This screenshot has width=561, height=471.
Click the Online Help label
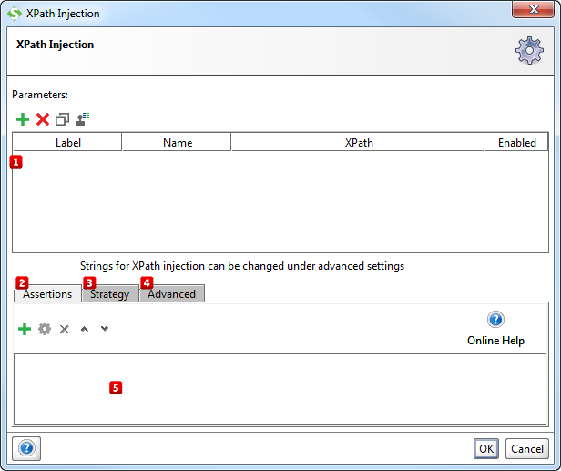click(495, 341)
